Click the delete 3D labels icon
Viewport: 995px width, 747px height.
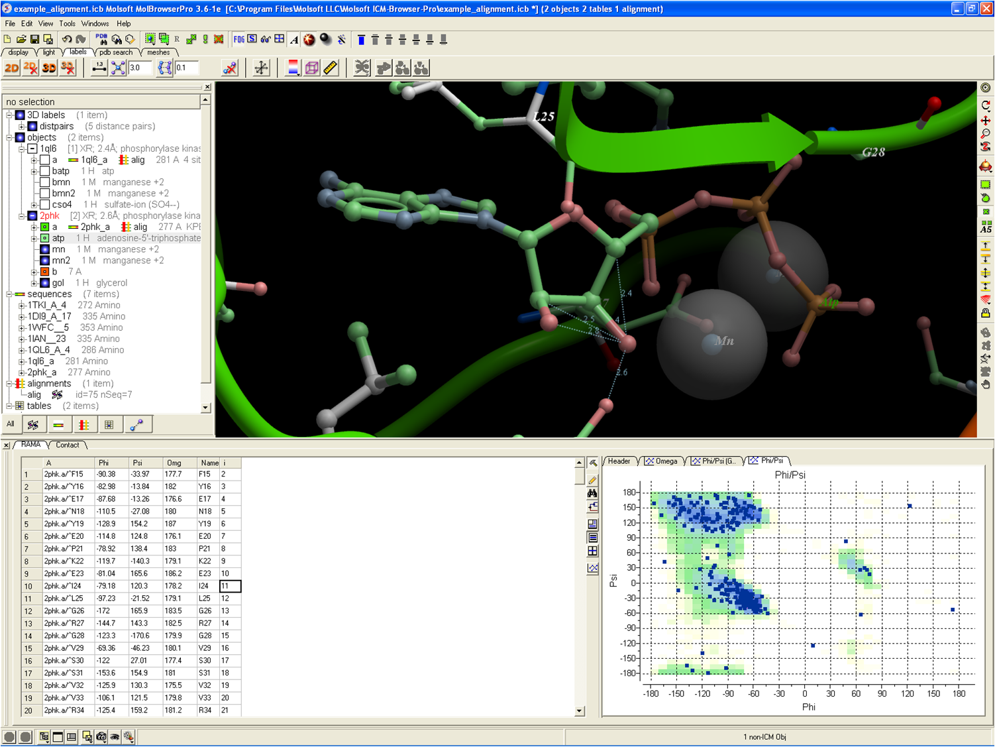(x=68, y=68)
